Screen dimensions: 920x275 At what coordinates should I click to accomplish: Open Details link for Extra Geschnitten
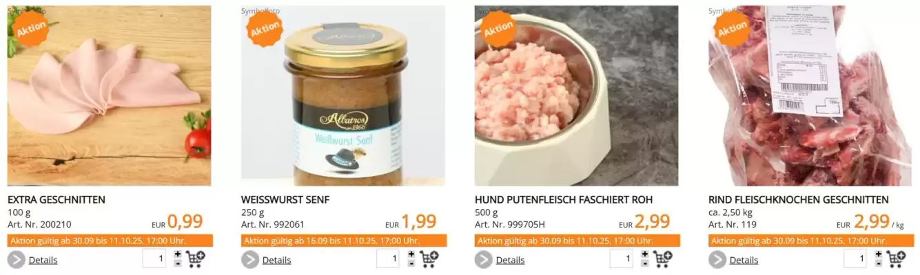43,260
